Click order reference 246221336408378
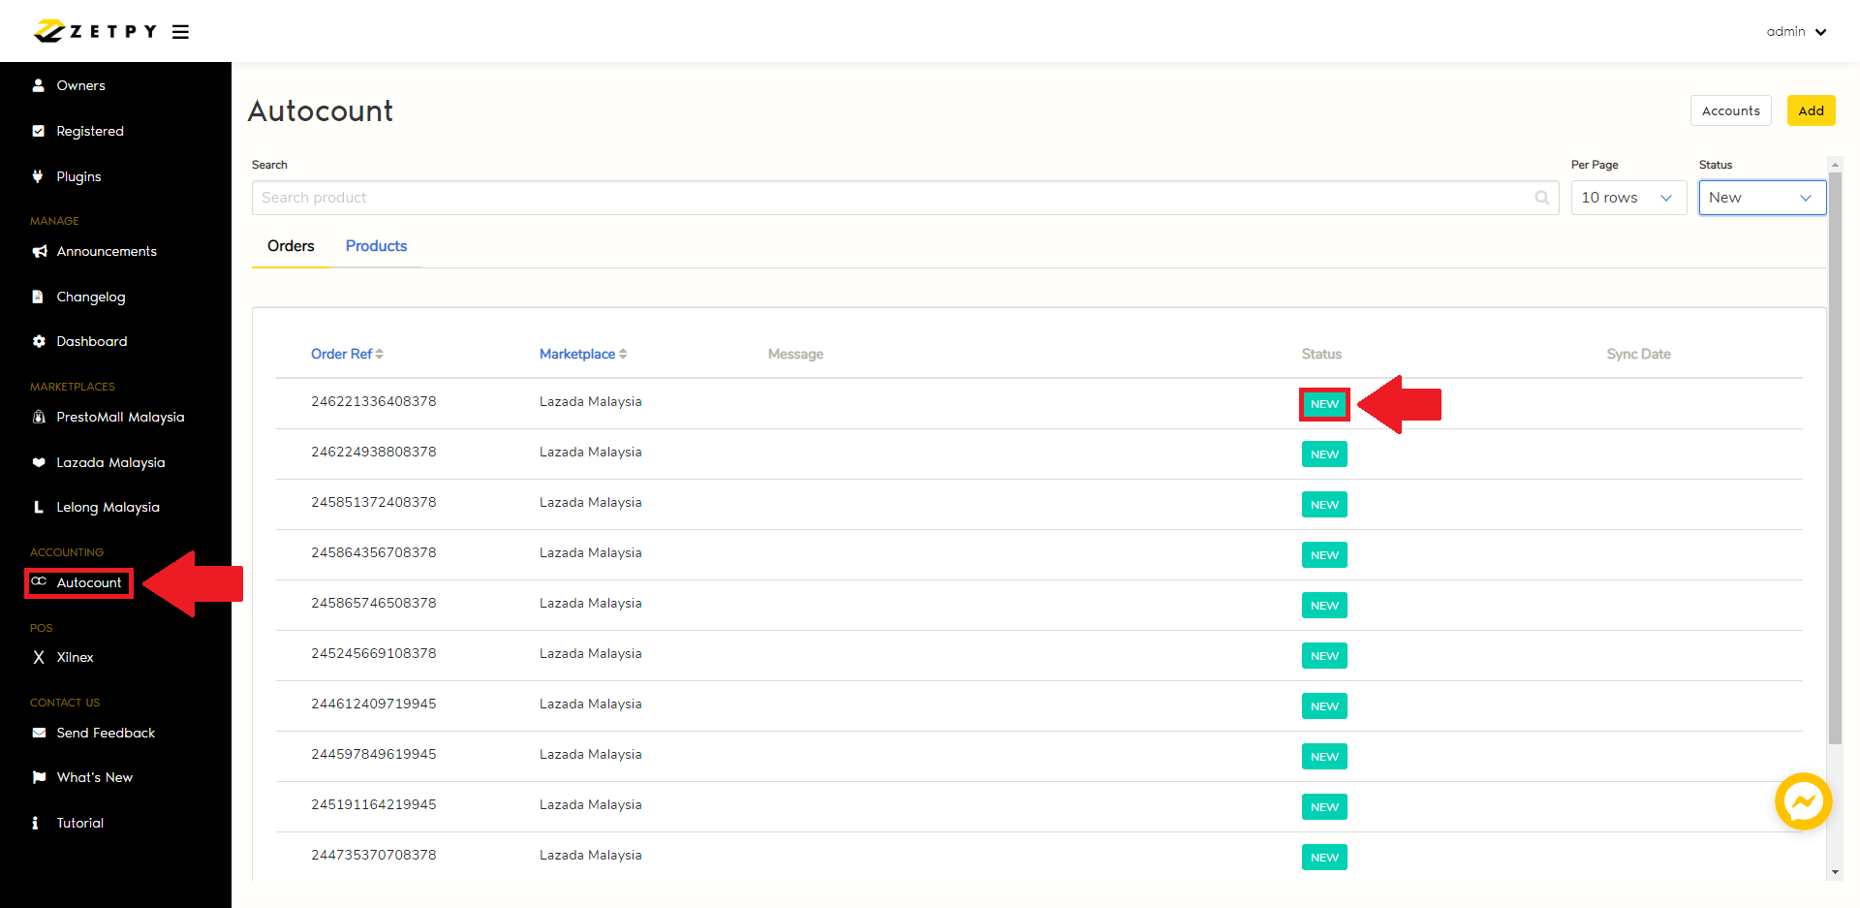1860x908 pixels. [373, 401]
